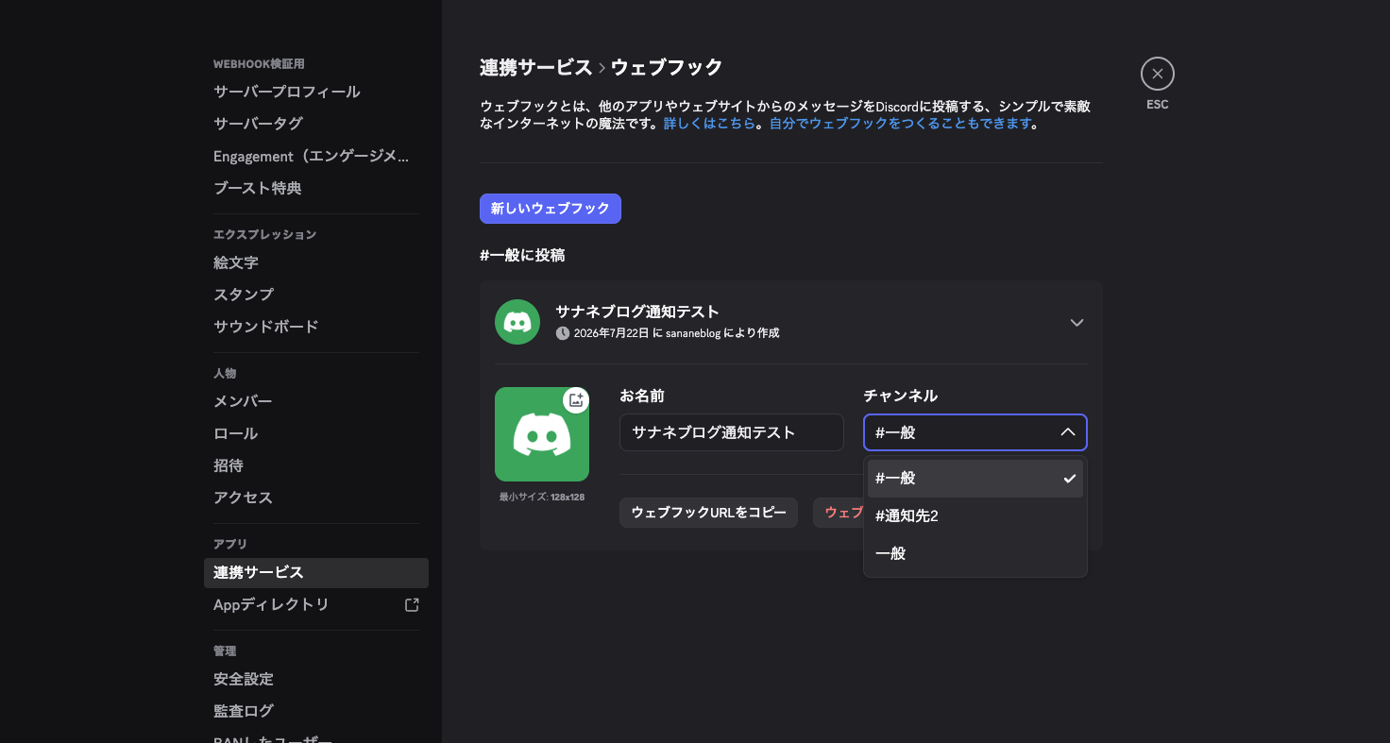The height and width of the screenshot is (743, 1390).
Task: Click the large green webhook avatar image
Action: tap(542, 434)
